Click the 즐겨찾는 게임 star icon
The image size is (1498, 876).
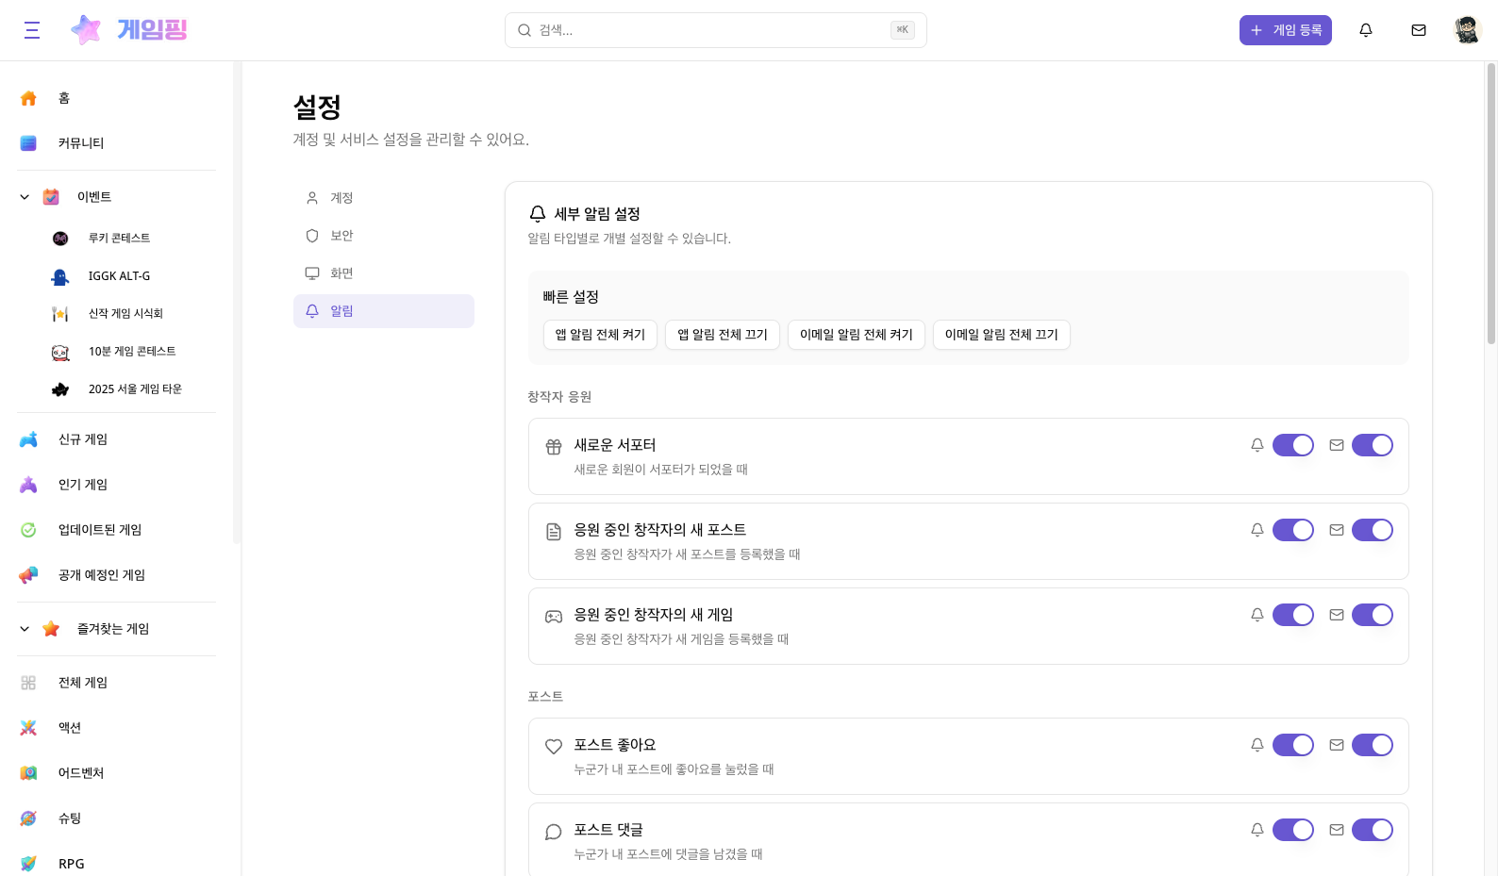pyautogui.click(x=51, y=629)
